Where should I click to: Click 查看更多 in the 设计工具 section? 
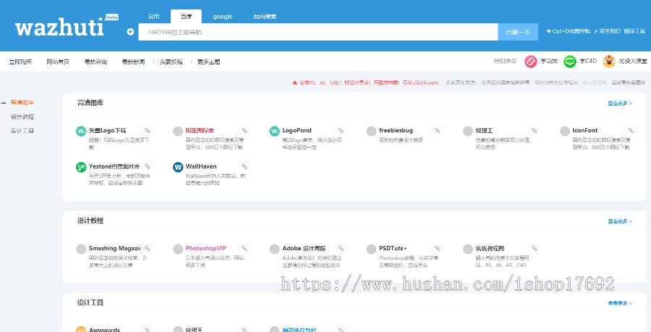click(x=620, y=303)
